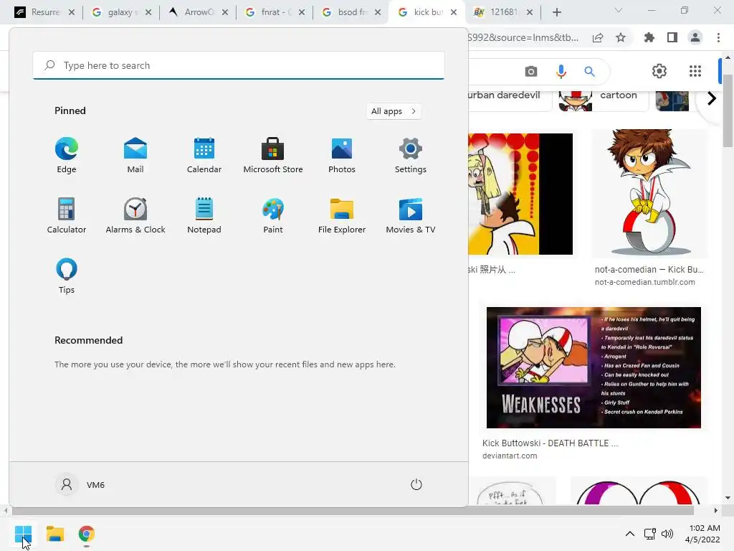
Task: Start Google voice search microphone
Action: (561, 71)
